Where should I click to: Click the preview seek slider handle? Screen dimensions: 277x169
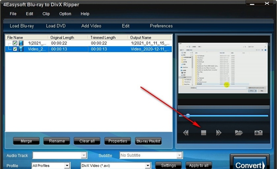pos(188,116)
